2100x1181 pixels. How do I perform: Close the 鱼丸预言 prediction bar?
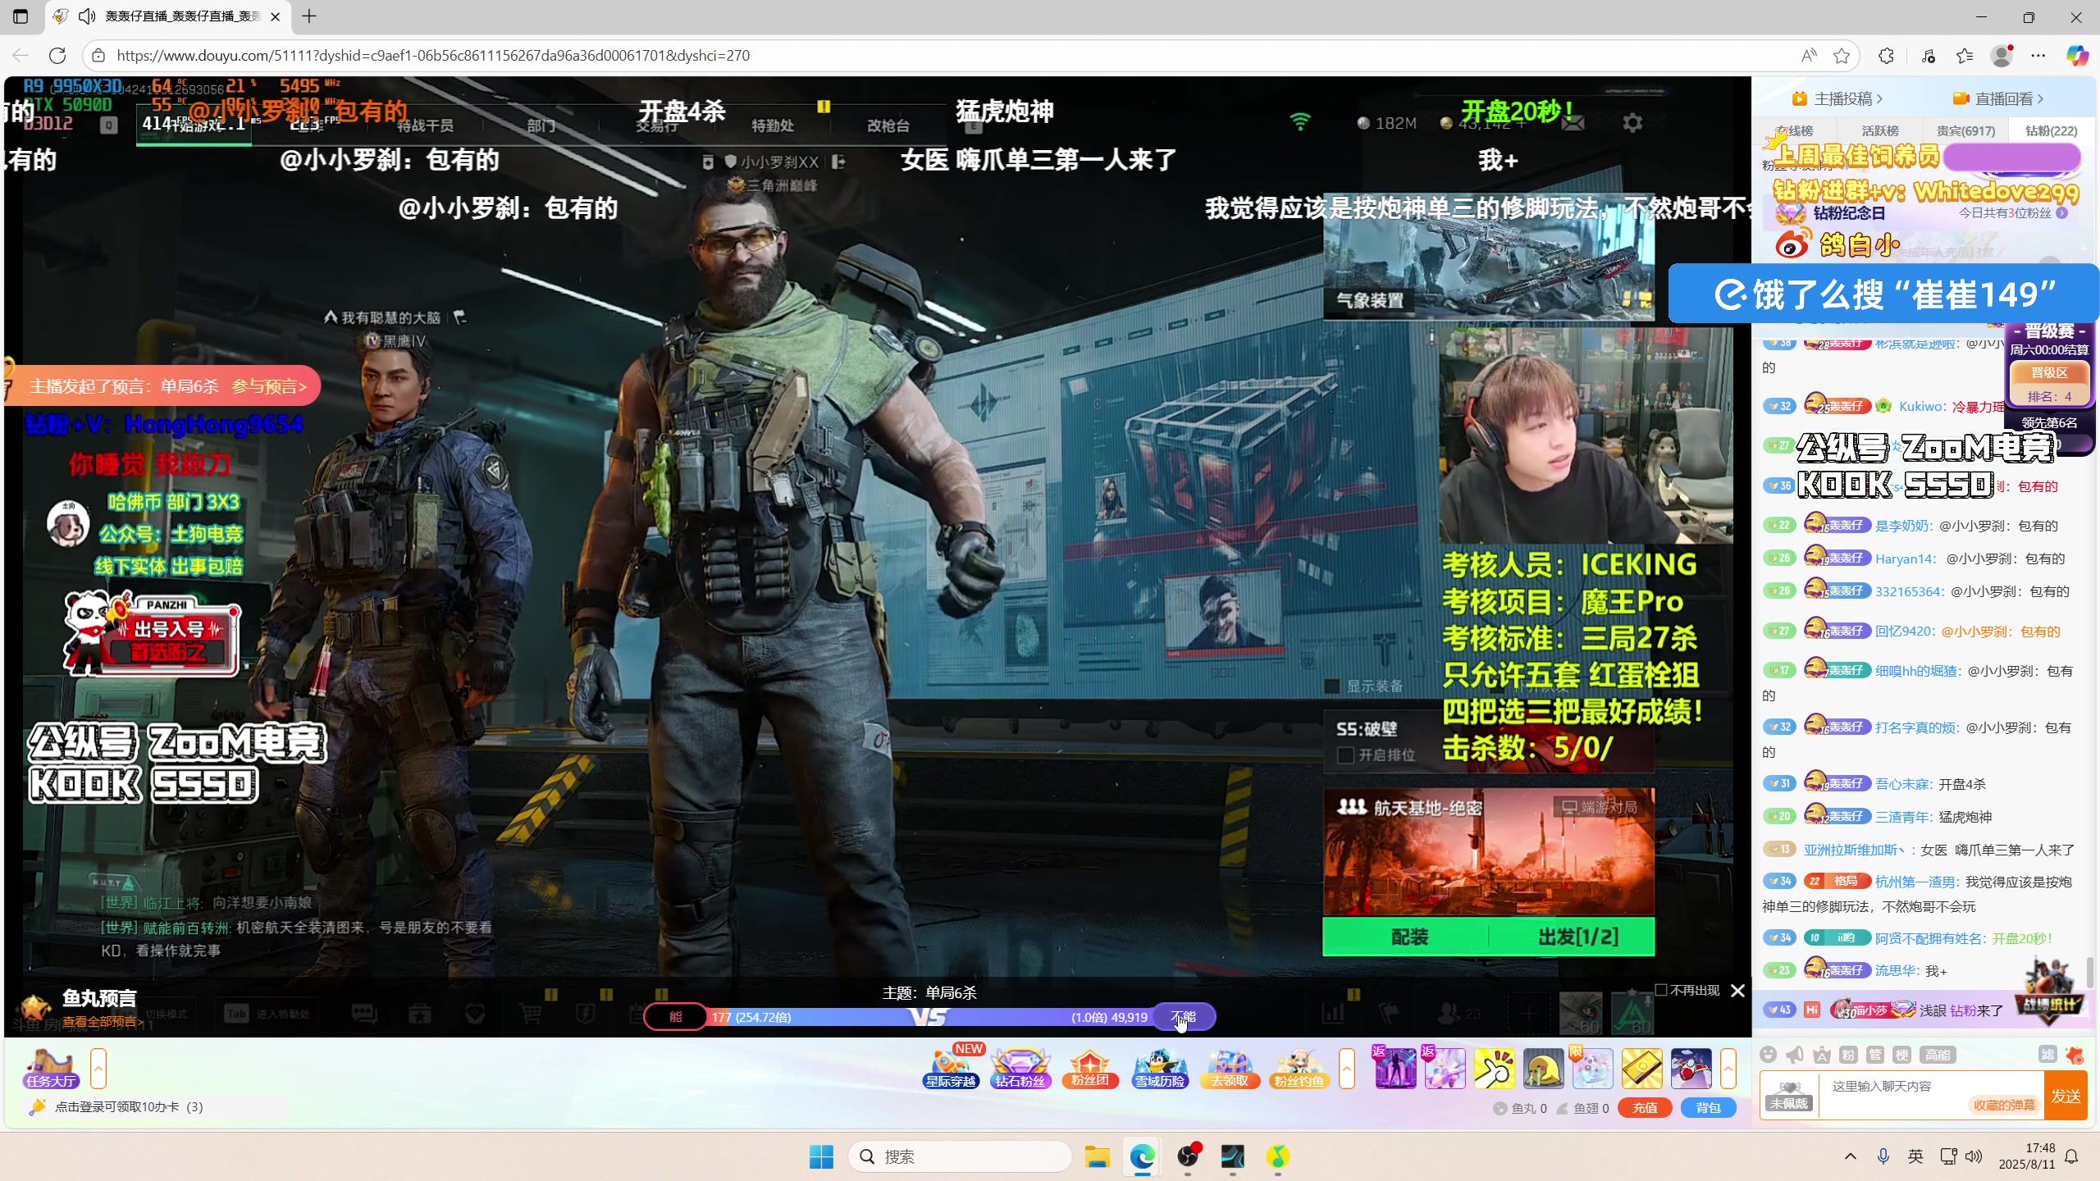(1737, 991)
